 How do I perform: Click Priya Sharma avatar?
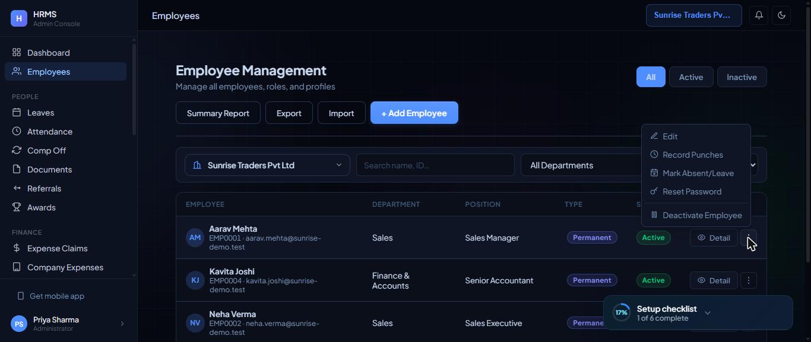pyautogui.click(x=19, y=324)
